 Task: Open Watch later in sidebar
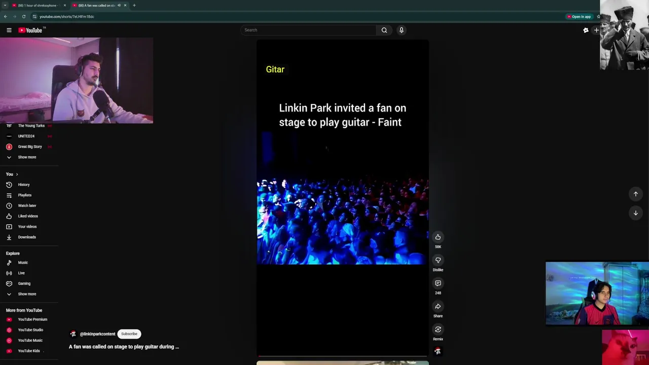pos(29,206)
